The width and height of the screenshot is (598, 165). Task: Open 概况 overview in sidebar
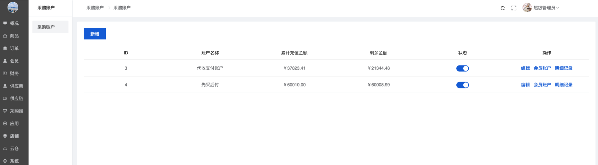coord(14,23)
